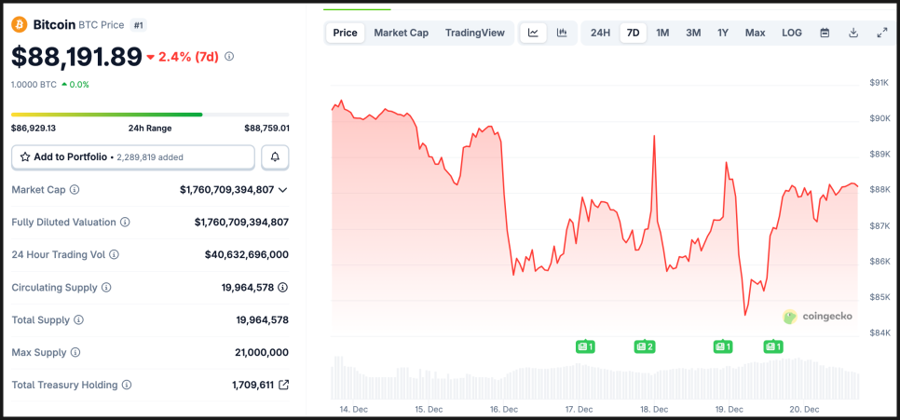Select the 1M time range
Viewport: 900px width, 420px height.
[662, 33]
